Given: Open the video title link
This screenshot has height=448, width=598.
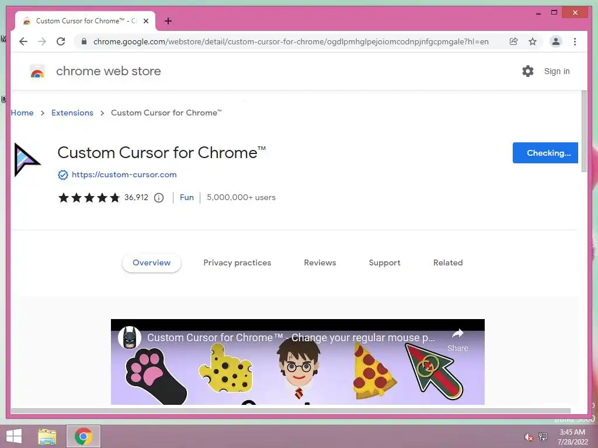Looking at the screenshot, I should tap(291, 338).
